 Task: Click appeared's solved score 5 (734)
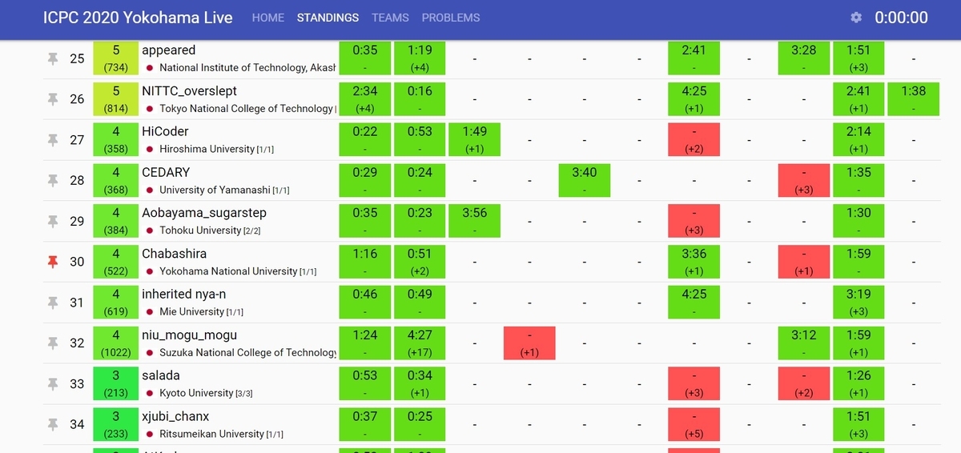point(115,58)
